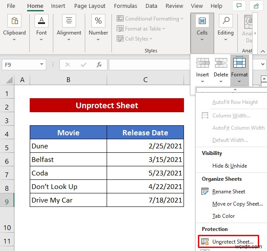Click the Alignment lines icon

click(x=69, y=21)
